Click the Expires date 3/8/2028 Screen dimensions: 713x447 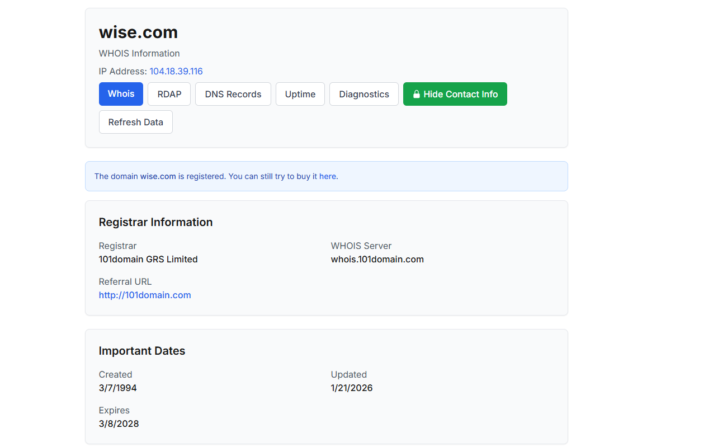click(x=119, y=424)
